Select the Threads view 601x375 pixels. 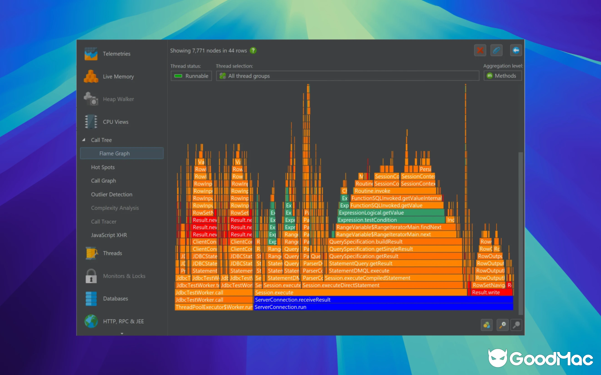pos(112,253)
